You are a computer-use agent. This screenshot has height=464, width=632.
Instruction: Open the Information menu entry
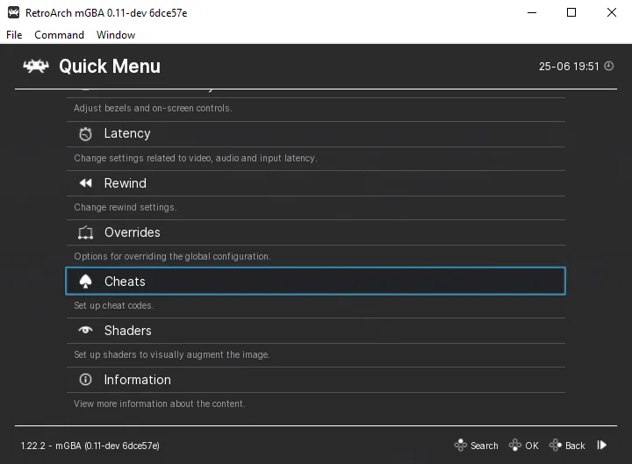coord(316,380)
